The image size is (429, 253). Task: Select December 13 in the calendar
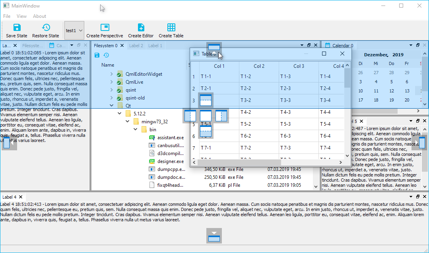[407, 90]
